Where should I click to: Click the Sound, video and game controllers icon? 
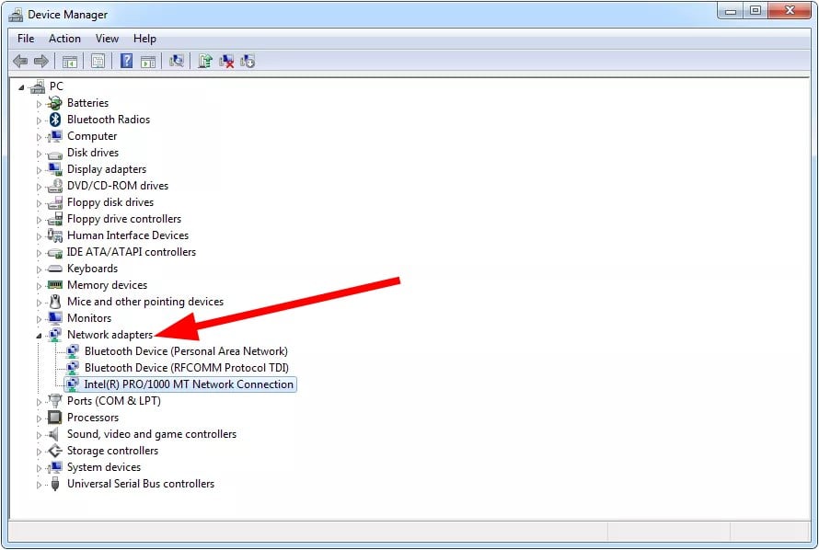(55, 434)
